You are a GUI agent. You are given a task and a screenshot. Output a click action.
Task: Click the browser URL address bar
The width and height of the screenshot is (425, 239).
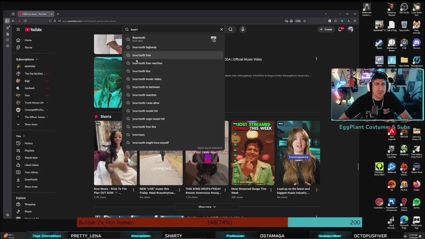[166, 21]
